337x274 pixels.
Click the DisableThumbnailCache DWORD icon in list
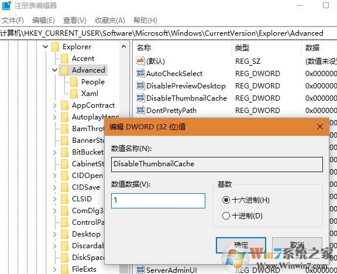(140, 98)
